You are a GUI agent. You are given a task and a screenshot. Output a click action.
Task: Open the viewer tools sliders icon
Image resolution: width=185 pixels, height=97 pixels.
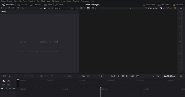[x=88, y=76]
